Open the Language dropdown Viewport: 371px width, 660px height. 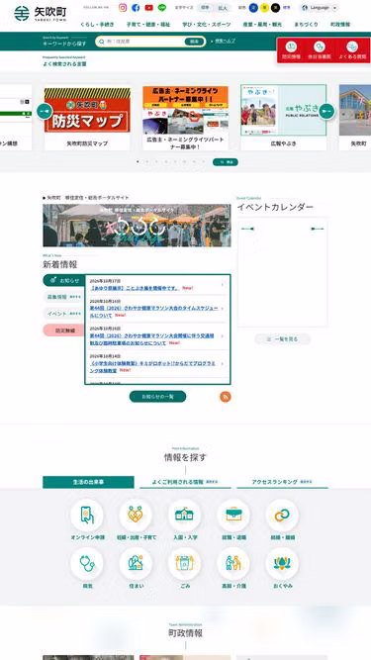320,8
